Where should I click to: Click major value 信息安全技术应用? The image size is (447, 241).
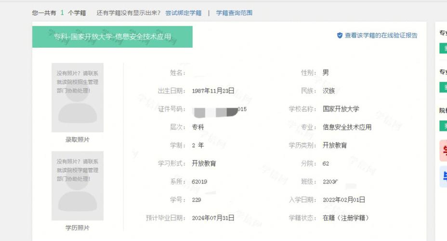click(x=347, y=127)
